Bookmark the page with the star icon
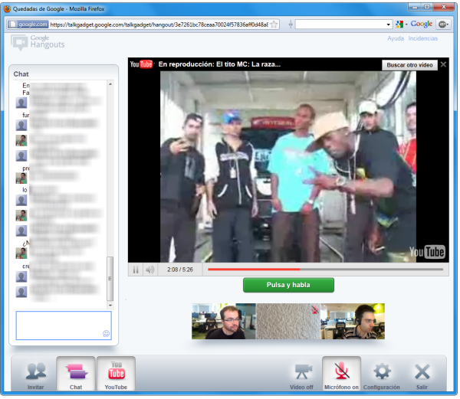Viewport: 460px width, 399px height. click(274, 25)
